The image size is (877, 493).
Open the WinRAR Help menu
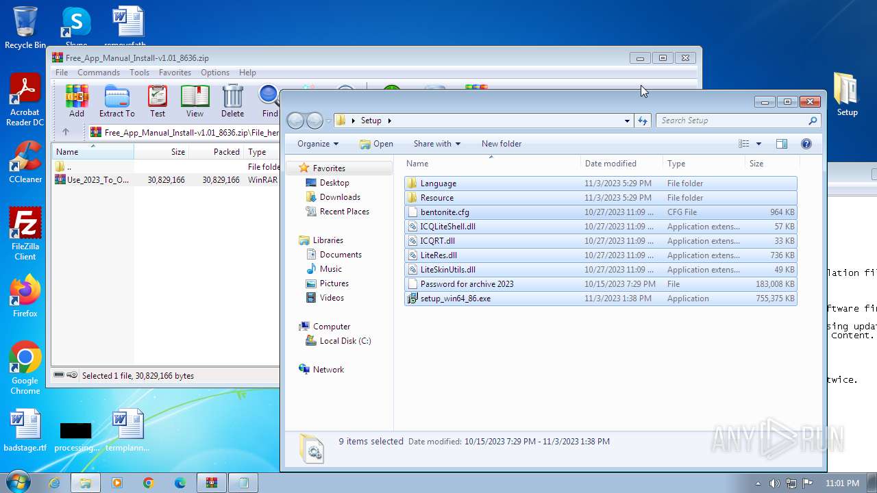tap(247, 73)
